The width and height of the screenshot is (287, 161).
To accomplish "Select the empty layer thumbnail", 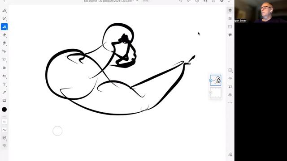I will tap(216, 93).
